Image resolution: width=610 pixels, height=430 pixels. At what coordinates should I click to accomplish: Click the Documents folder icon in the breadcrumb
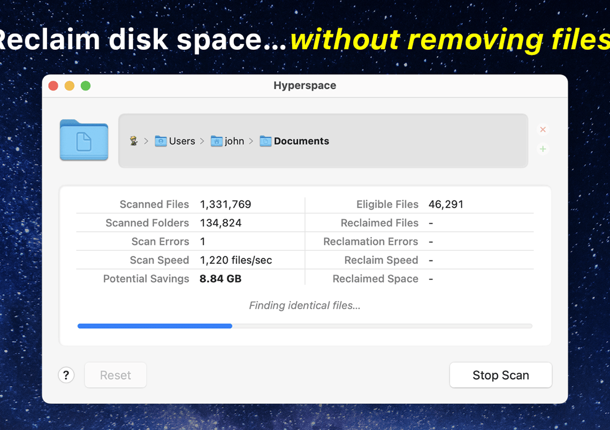point(265,141)
